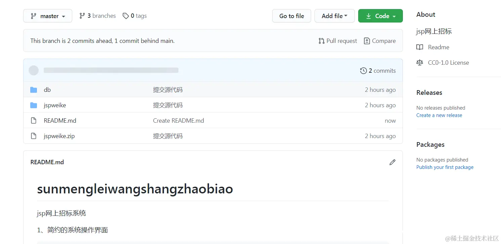Open the Add file dropdown
Viewport: 501px width, 244px height.
click(x=335, y=16)
